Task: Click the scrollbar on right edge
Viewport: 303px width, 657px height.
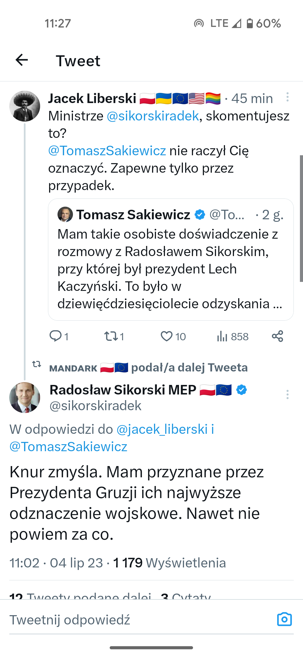Action: point(301,218)
